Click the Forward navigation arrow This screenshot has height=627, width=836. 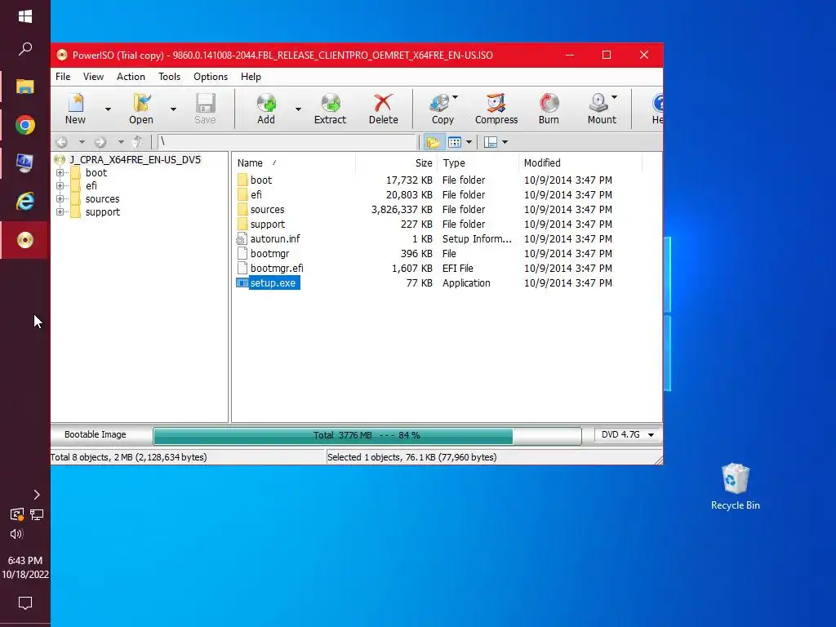(x=100, y=142)
